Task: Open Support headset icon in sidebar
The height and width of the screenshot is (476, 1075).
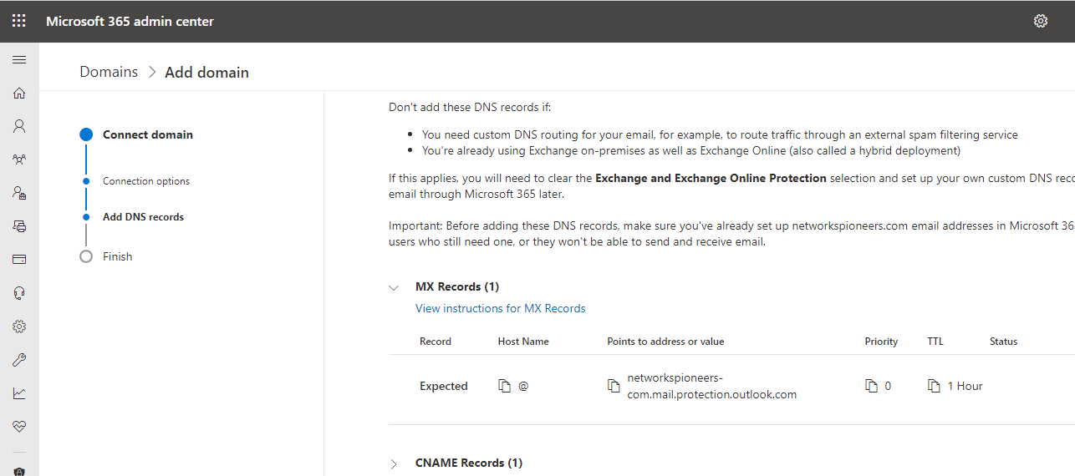Action: 19,292
